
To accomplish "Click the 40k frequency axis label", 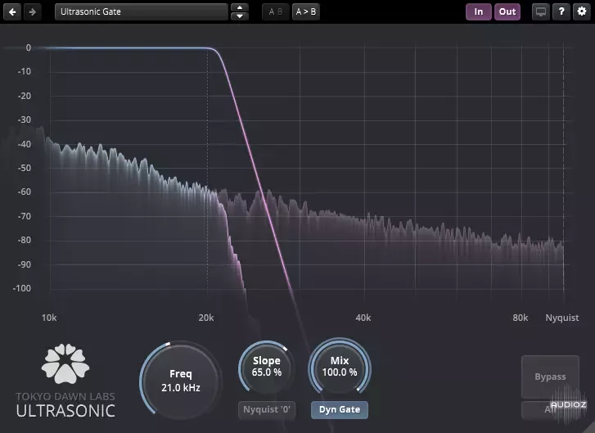I will click(x=363, y=318).
